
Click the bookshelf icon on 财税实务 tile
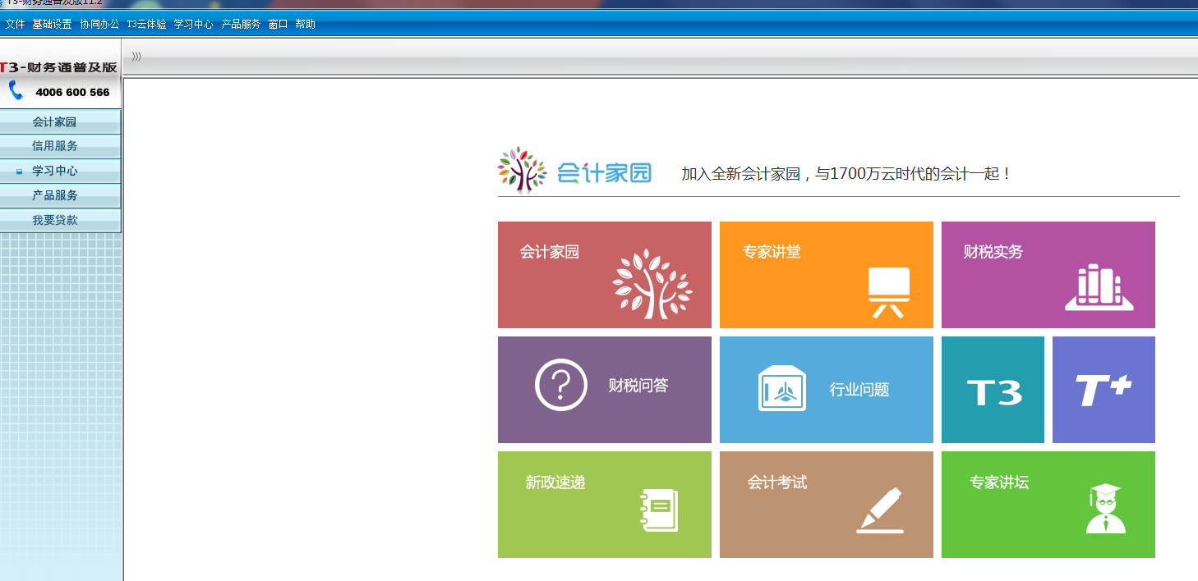tap(1099, 287)
